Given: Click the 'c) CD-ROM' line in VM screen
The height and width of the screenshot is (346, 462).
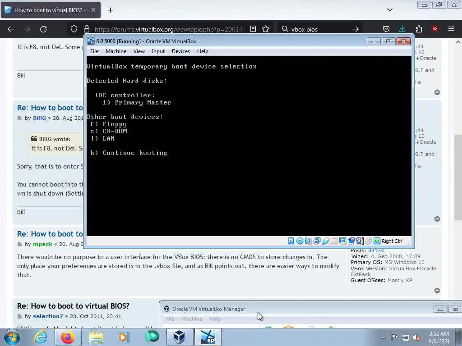Looking at the screenshot, I should click(108, 131).
